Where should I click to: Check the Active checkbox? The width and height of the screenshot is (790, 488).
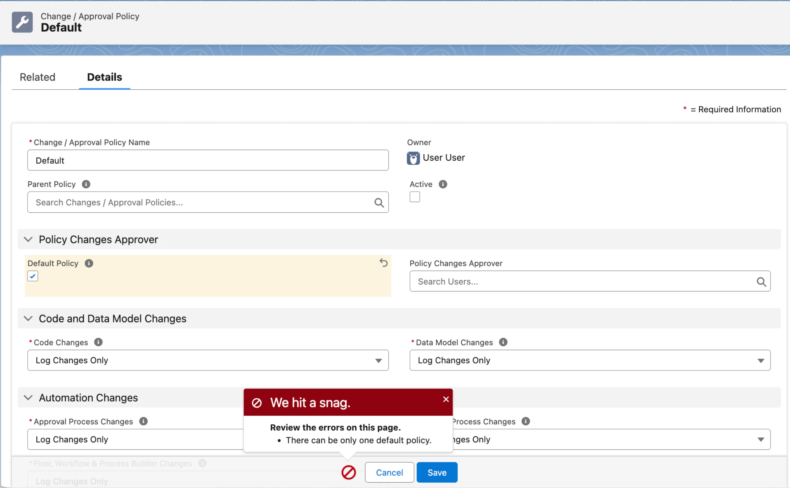click(415, 197)
